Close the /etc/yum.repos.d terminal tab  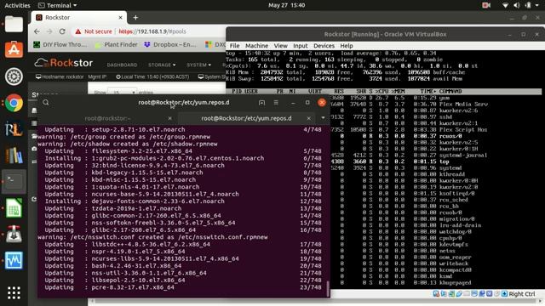308,118
